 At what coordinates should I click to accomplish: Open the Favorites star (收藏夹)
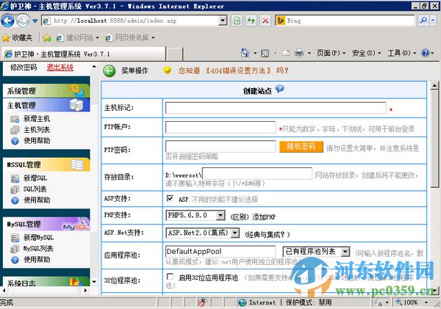[x=18, y=37]
